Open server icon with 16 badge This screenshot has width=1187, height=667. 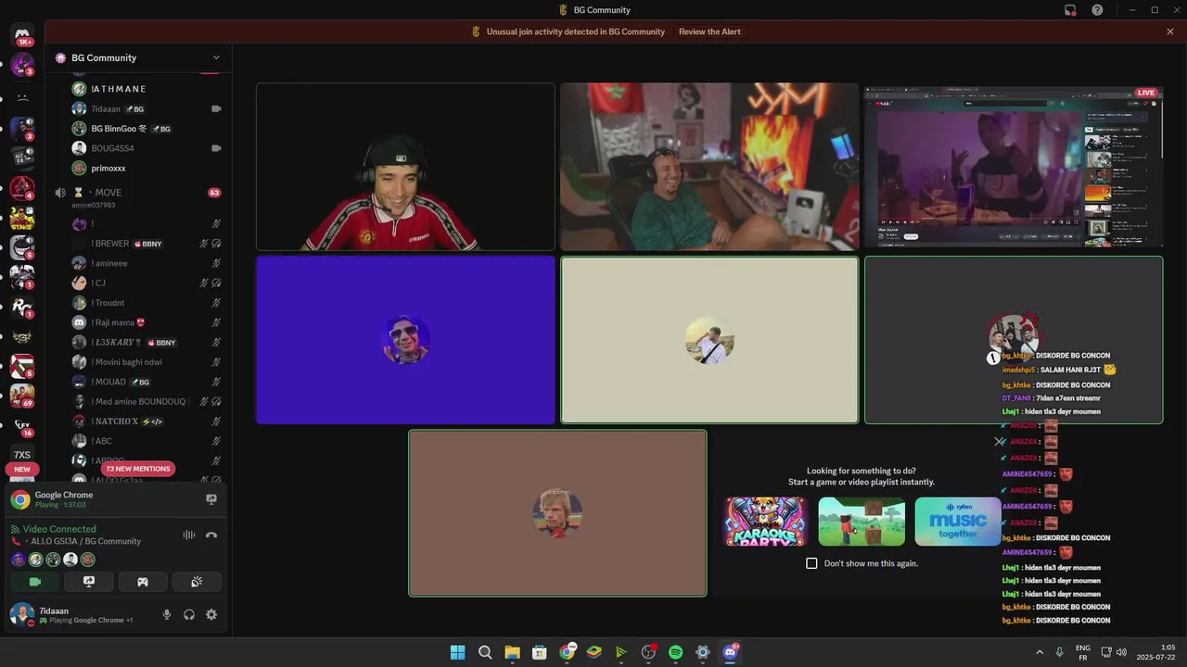click(22, 425)
